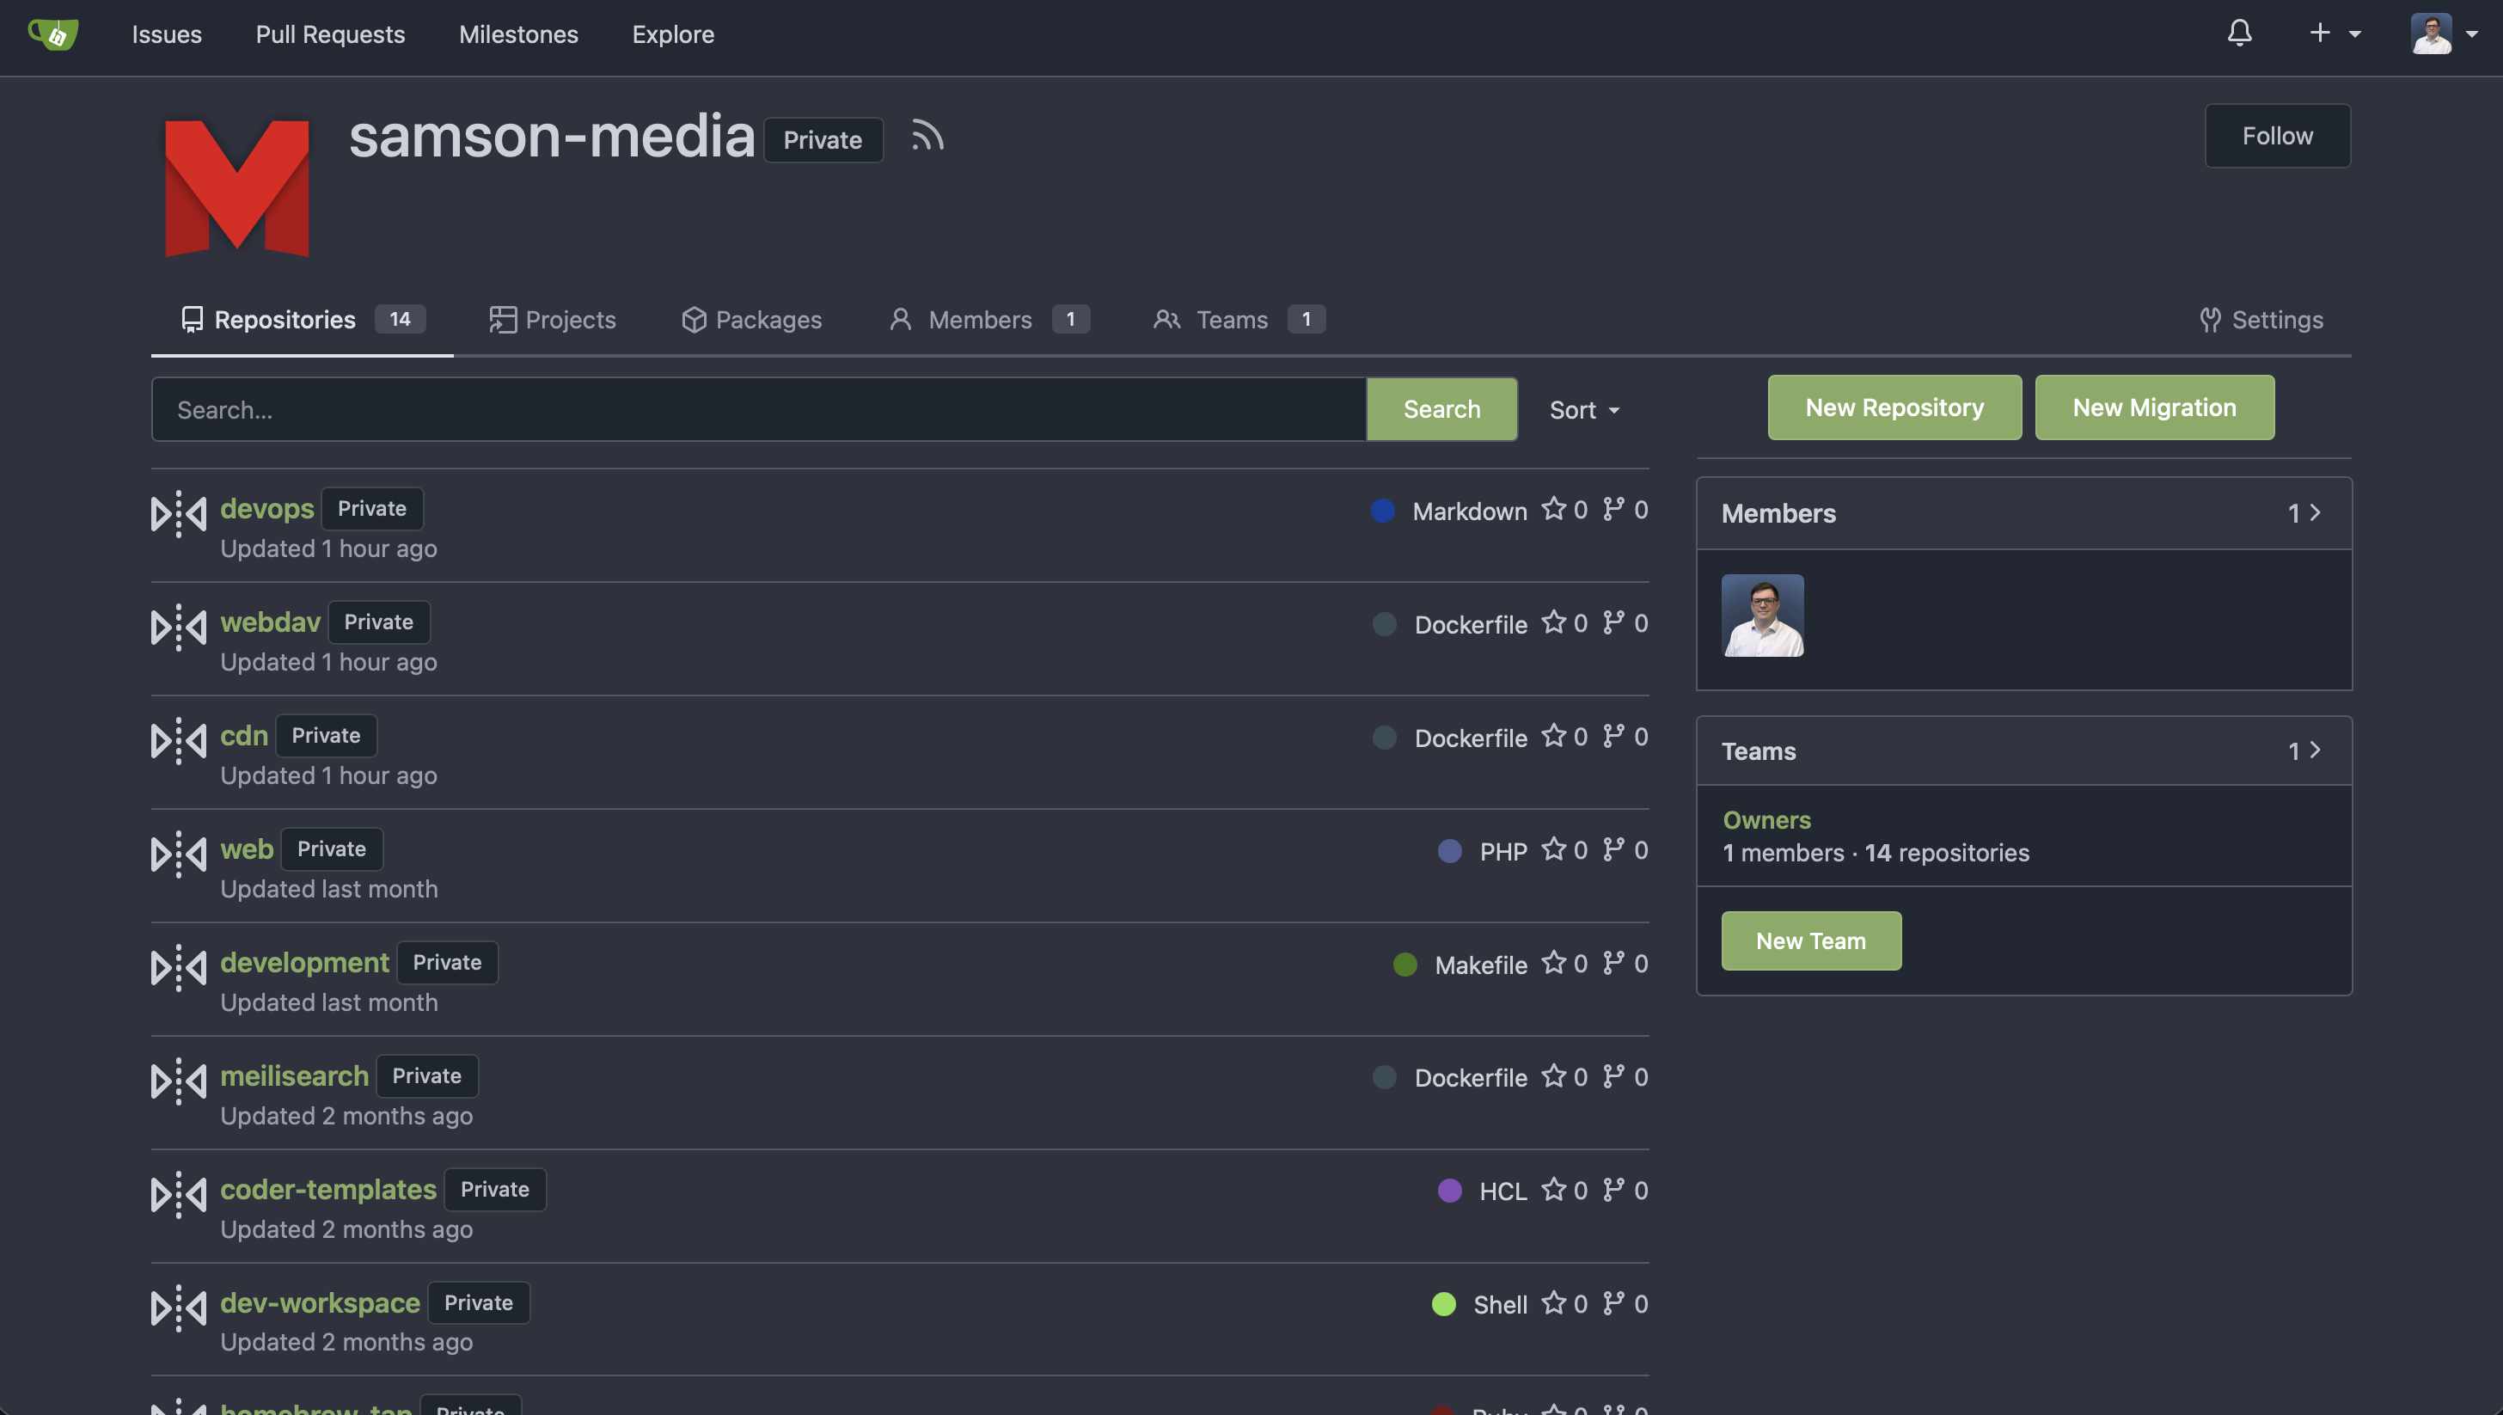Open the coder-templates repository
The width and height of the screenshot is (2503, 1415).
(328, 1190)
